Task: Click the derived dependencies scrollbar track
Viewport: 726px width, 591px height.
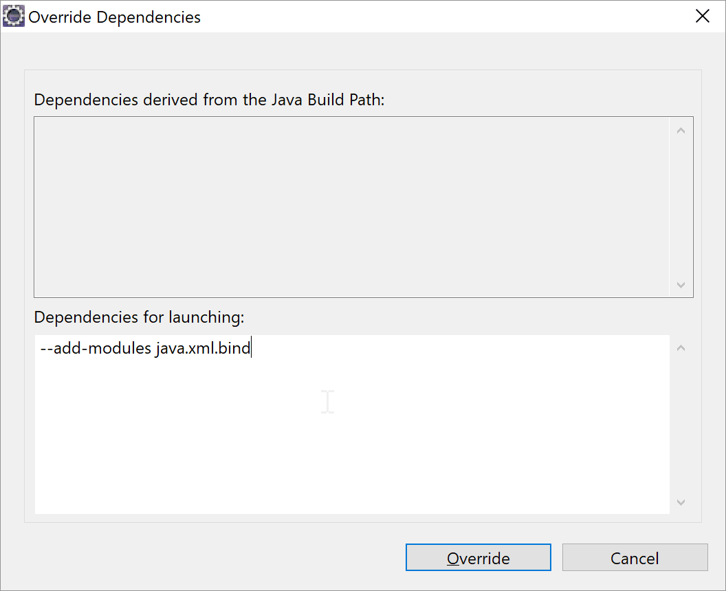Action: coord(681,208)
